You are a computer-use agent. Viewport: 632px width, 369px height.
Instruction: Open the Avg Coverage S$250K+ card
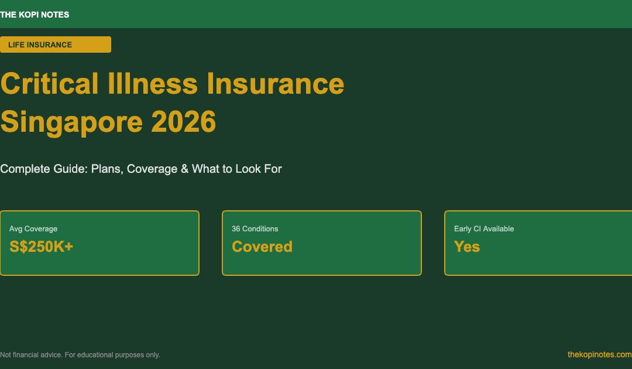(x=99, y=242)
